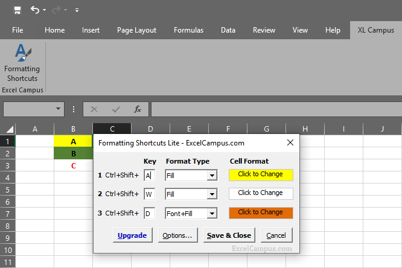The width and height of the screenshot is (402, 268).
Task: Click the Save icon in quick access toolbar
Action: click(x=18, y=10)
